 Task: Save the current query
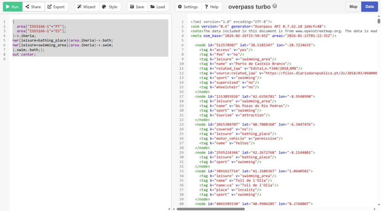click(x=137, y=7)
